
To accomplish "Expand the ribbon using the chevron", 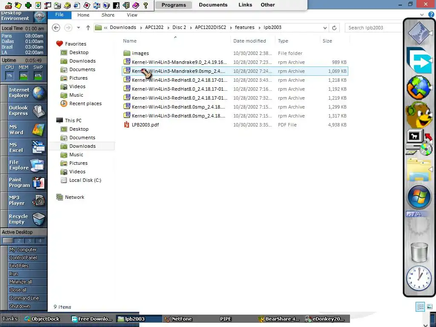I will pyautogui.click(x=422, y=15).
